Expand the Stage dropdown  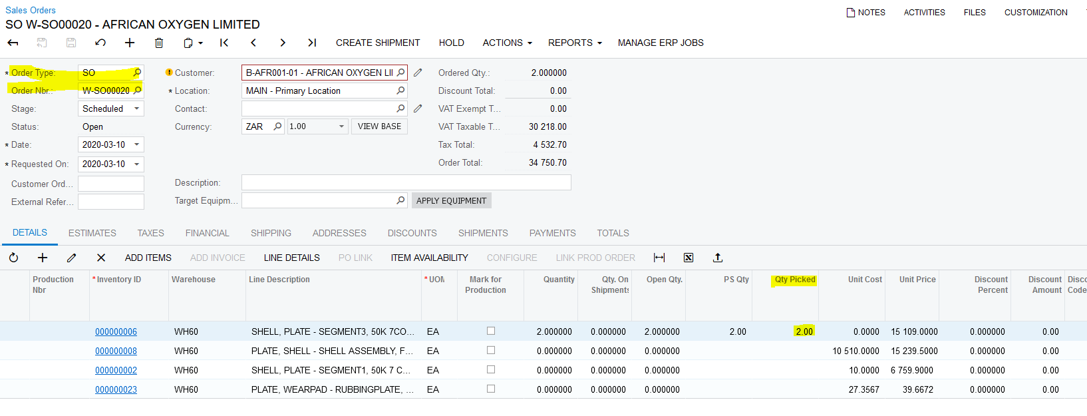click(x=137, y=108)
